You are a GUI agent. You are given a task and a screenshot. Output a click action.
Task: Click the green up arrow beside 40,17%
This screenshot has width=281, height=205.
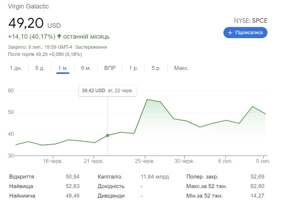click(x=59, y=36)
